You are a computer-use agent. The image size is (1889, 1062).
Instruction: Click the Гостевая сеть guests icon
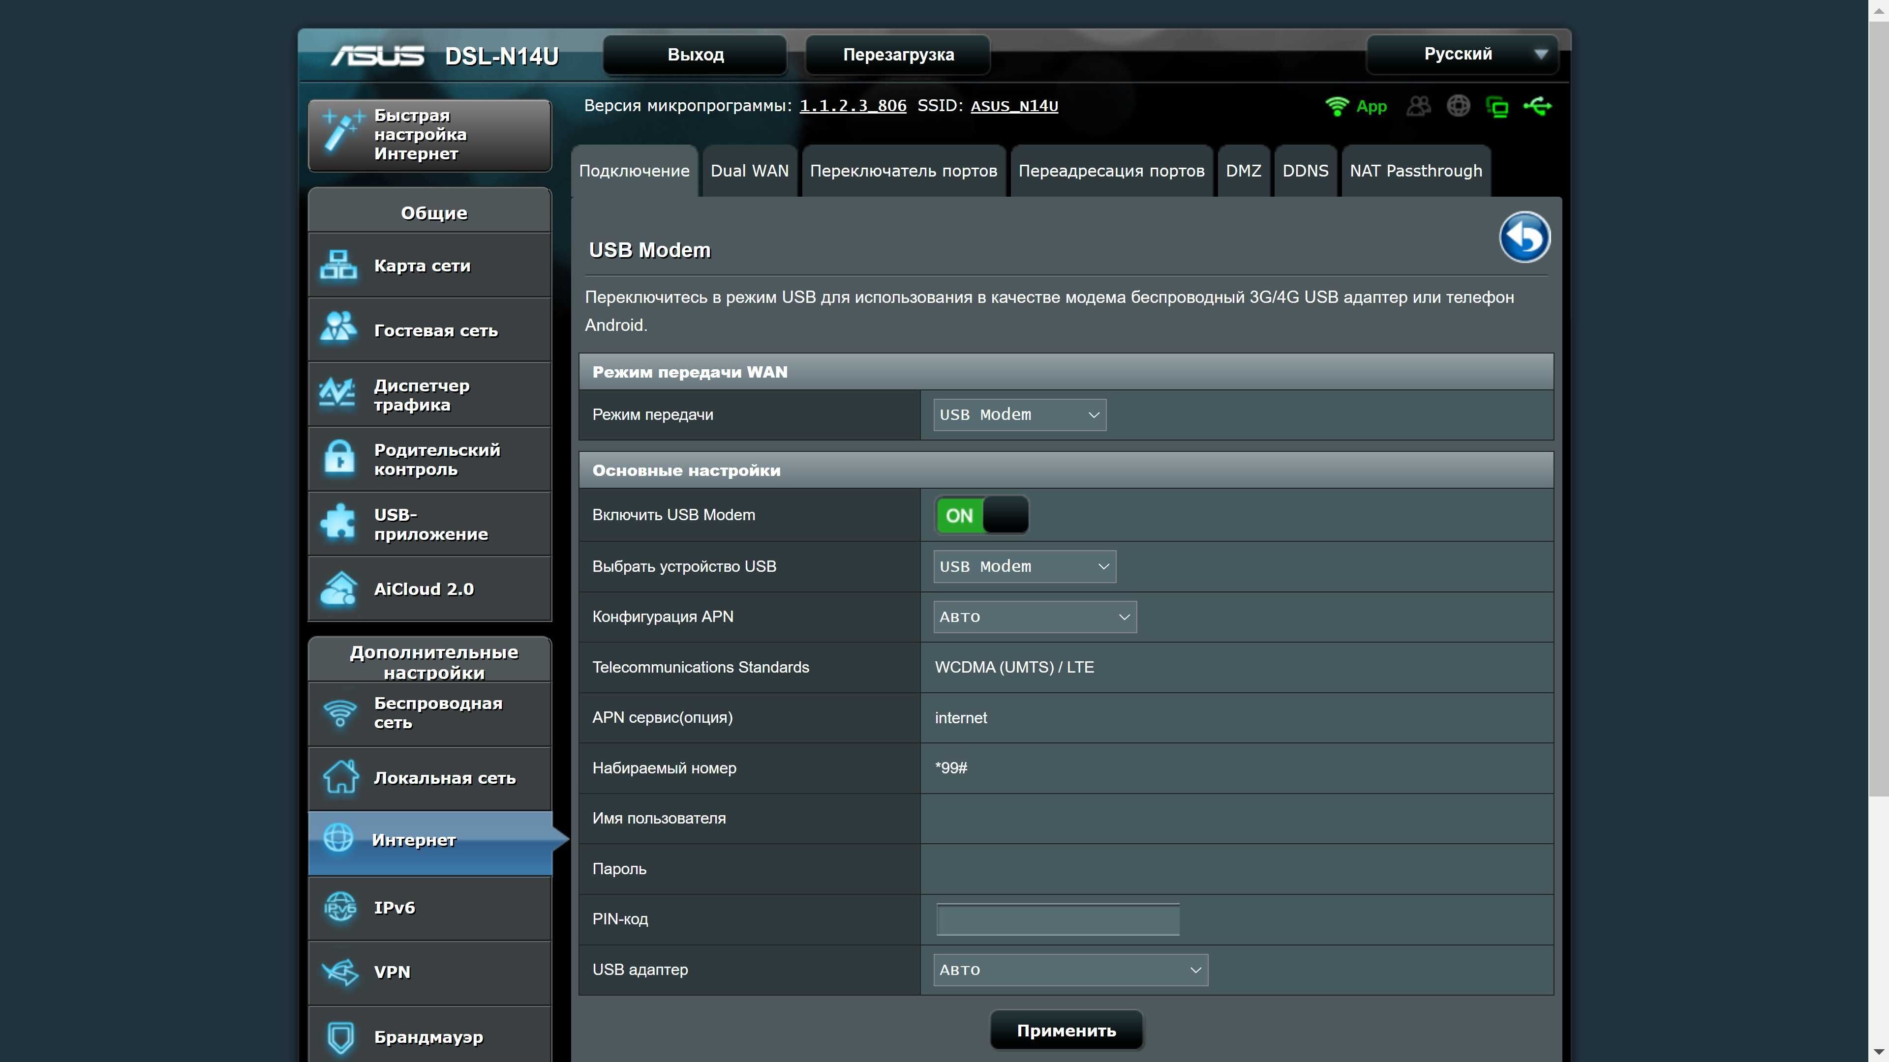[339, 327]
